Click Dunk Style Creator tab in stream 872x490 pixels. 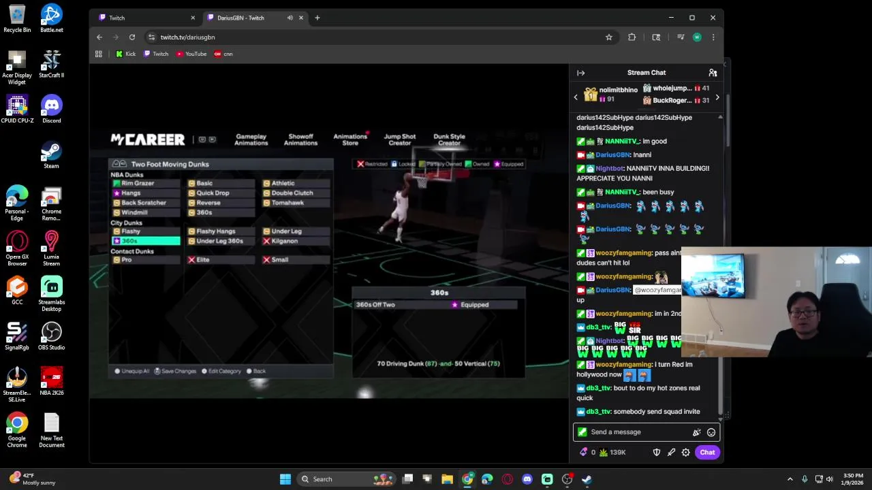pyautogui.click(x=449, y=140)
